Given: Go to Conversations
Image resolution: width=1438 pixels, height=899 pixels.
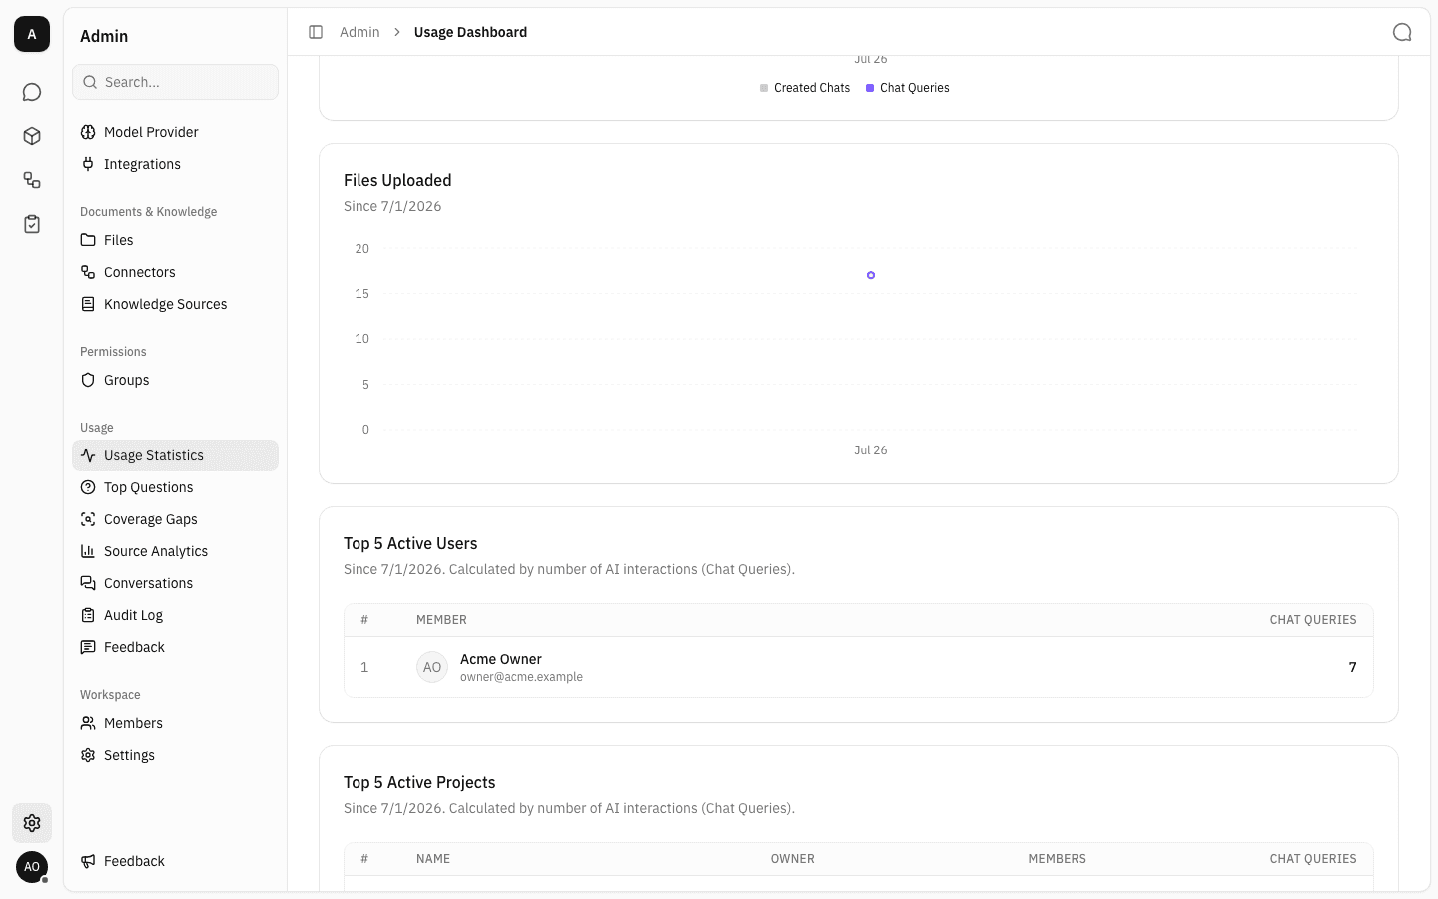Looking at the screenshot, I should 175,583.
